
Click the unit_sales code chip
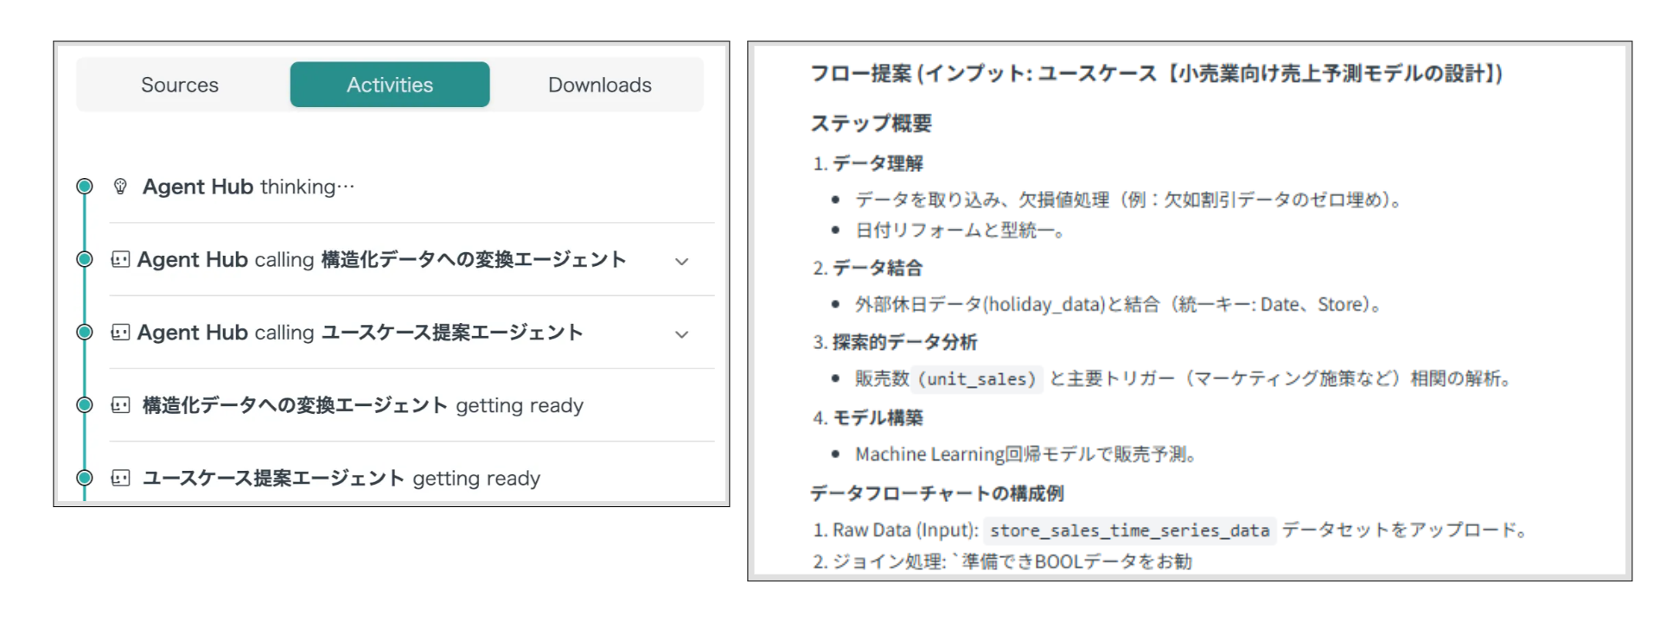point(976,379)
